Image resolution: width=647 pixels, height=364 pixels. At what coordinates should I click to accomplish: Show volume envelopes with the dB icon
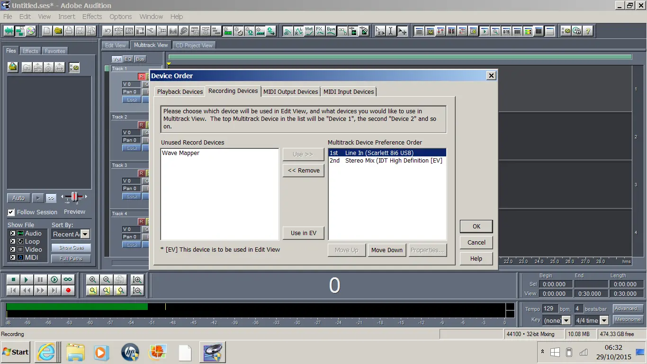(x=288, y=31)
